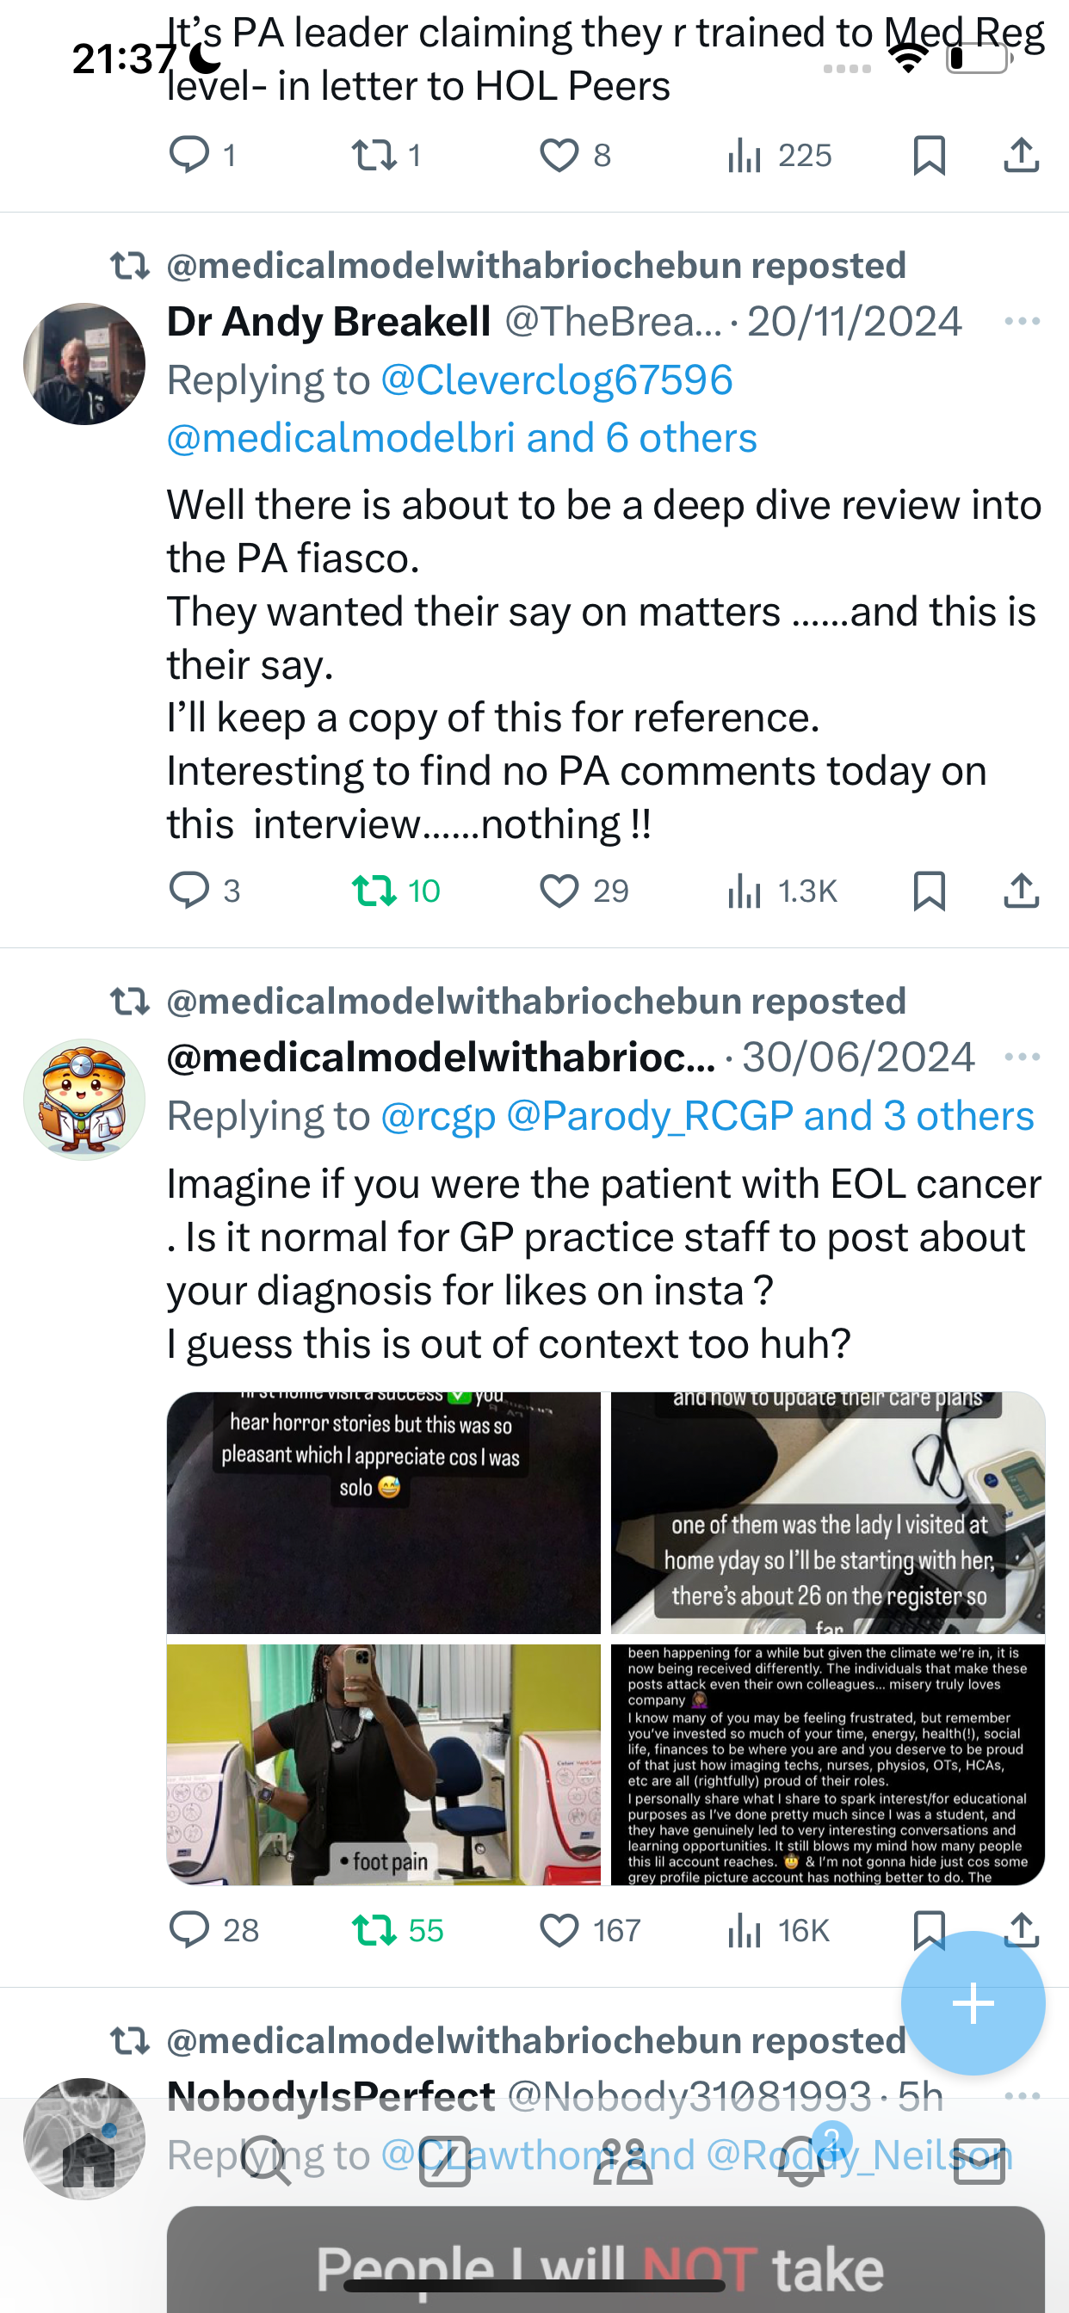1069x2313 pixels.
Task: Like Dr Andy Breakell's tweet
Action: click(x=559, y=891)
